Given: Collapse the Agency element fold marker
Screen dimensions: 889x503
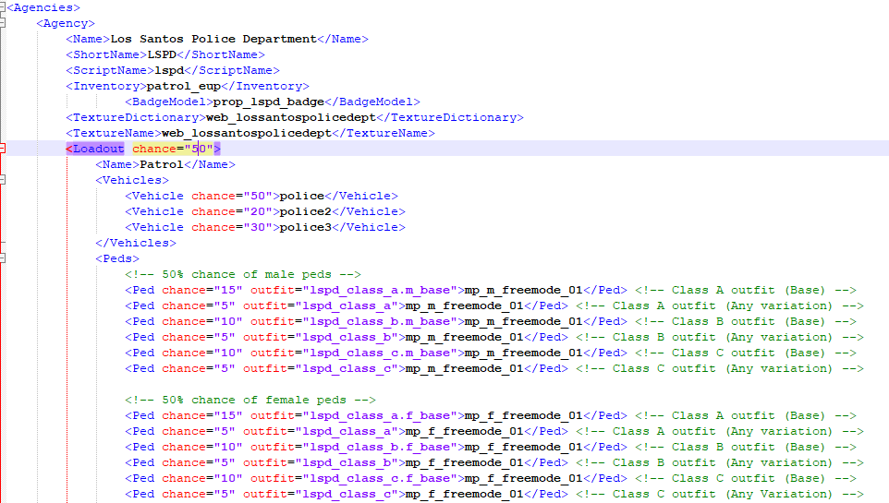Looking at the screenshot, I should click(x=2, y=23).
